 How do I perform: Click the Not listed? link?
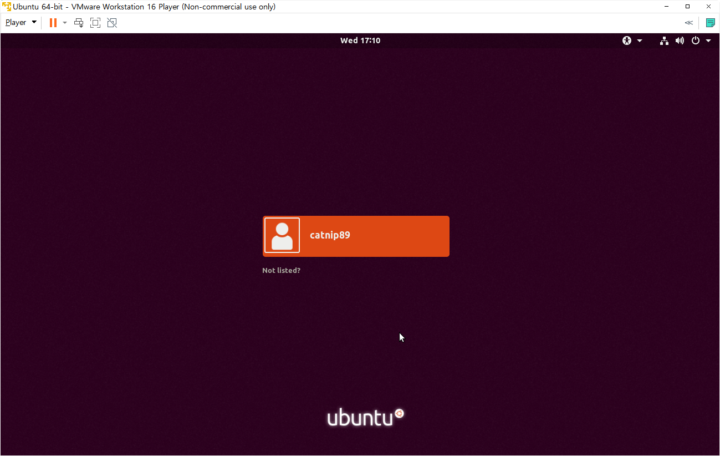(x=281, y=271)
